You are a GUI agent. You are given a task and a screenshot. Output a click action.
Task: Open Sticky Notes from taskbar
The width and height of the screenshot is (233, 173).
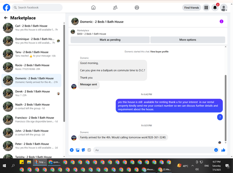(x=21, y=162)
